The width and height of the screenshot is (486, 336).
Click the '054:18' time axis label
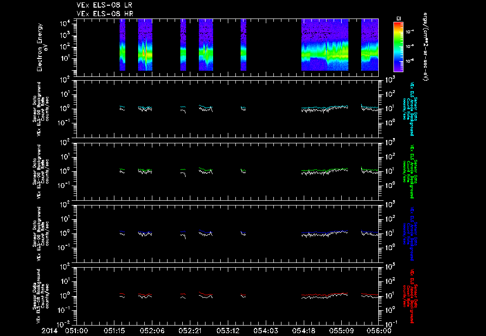303,331
